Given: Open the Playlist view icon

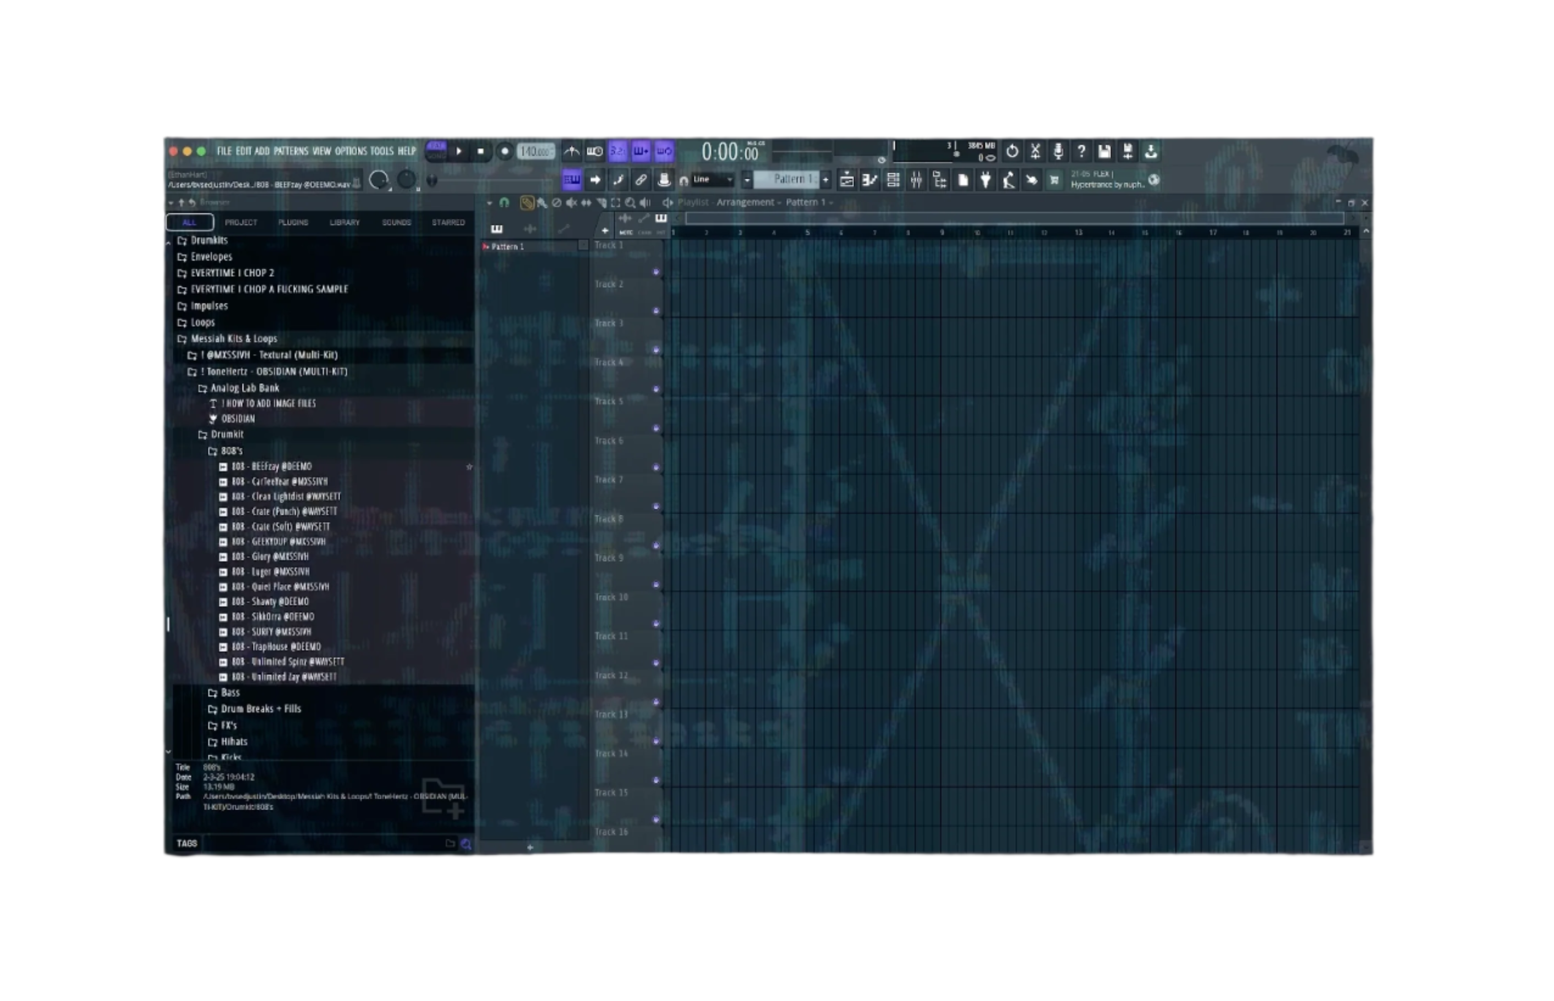Looking at the screenshot, I should click(846, 180).
